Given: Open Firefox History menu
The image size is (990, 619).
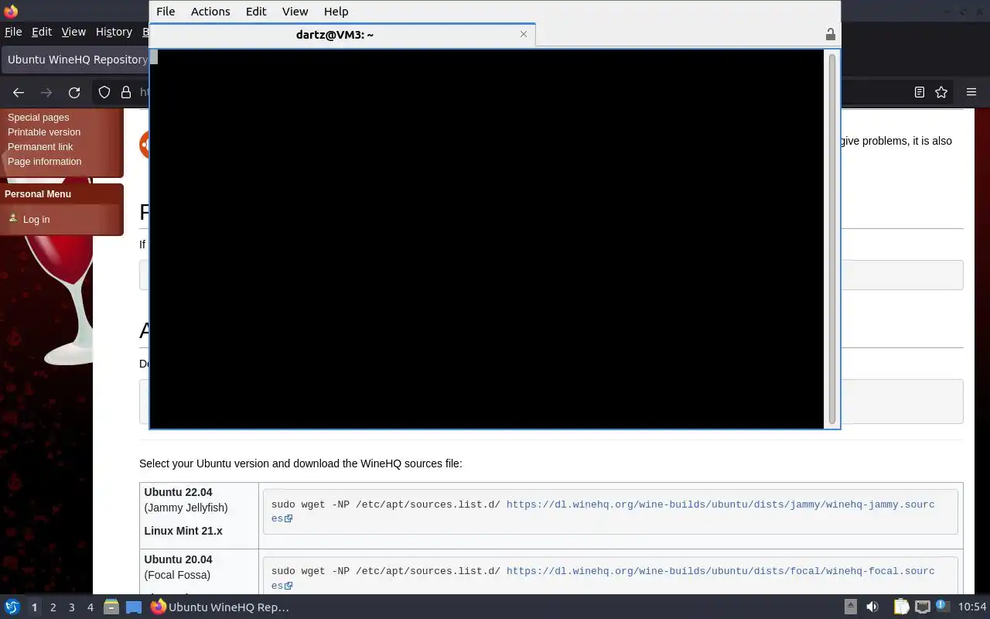Looking at the screenshot, I should point(114,32).
